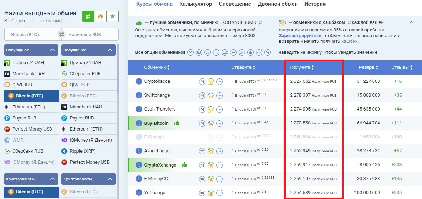The height and width of the screenshot is (199, 422).
Task: Open the Оповещение tab
Action: click(235, 4)
